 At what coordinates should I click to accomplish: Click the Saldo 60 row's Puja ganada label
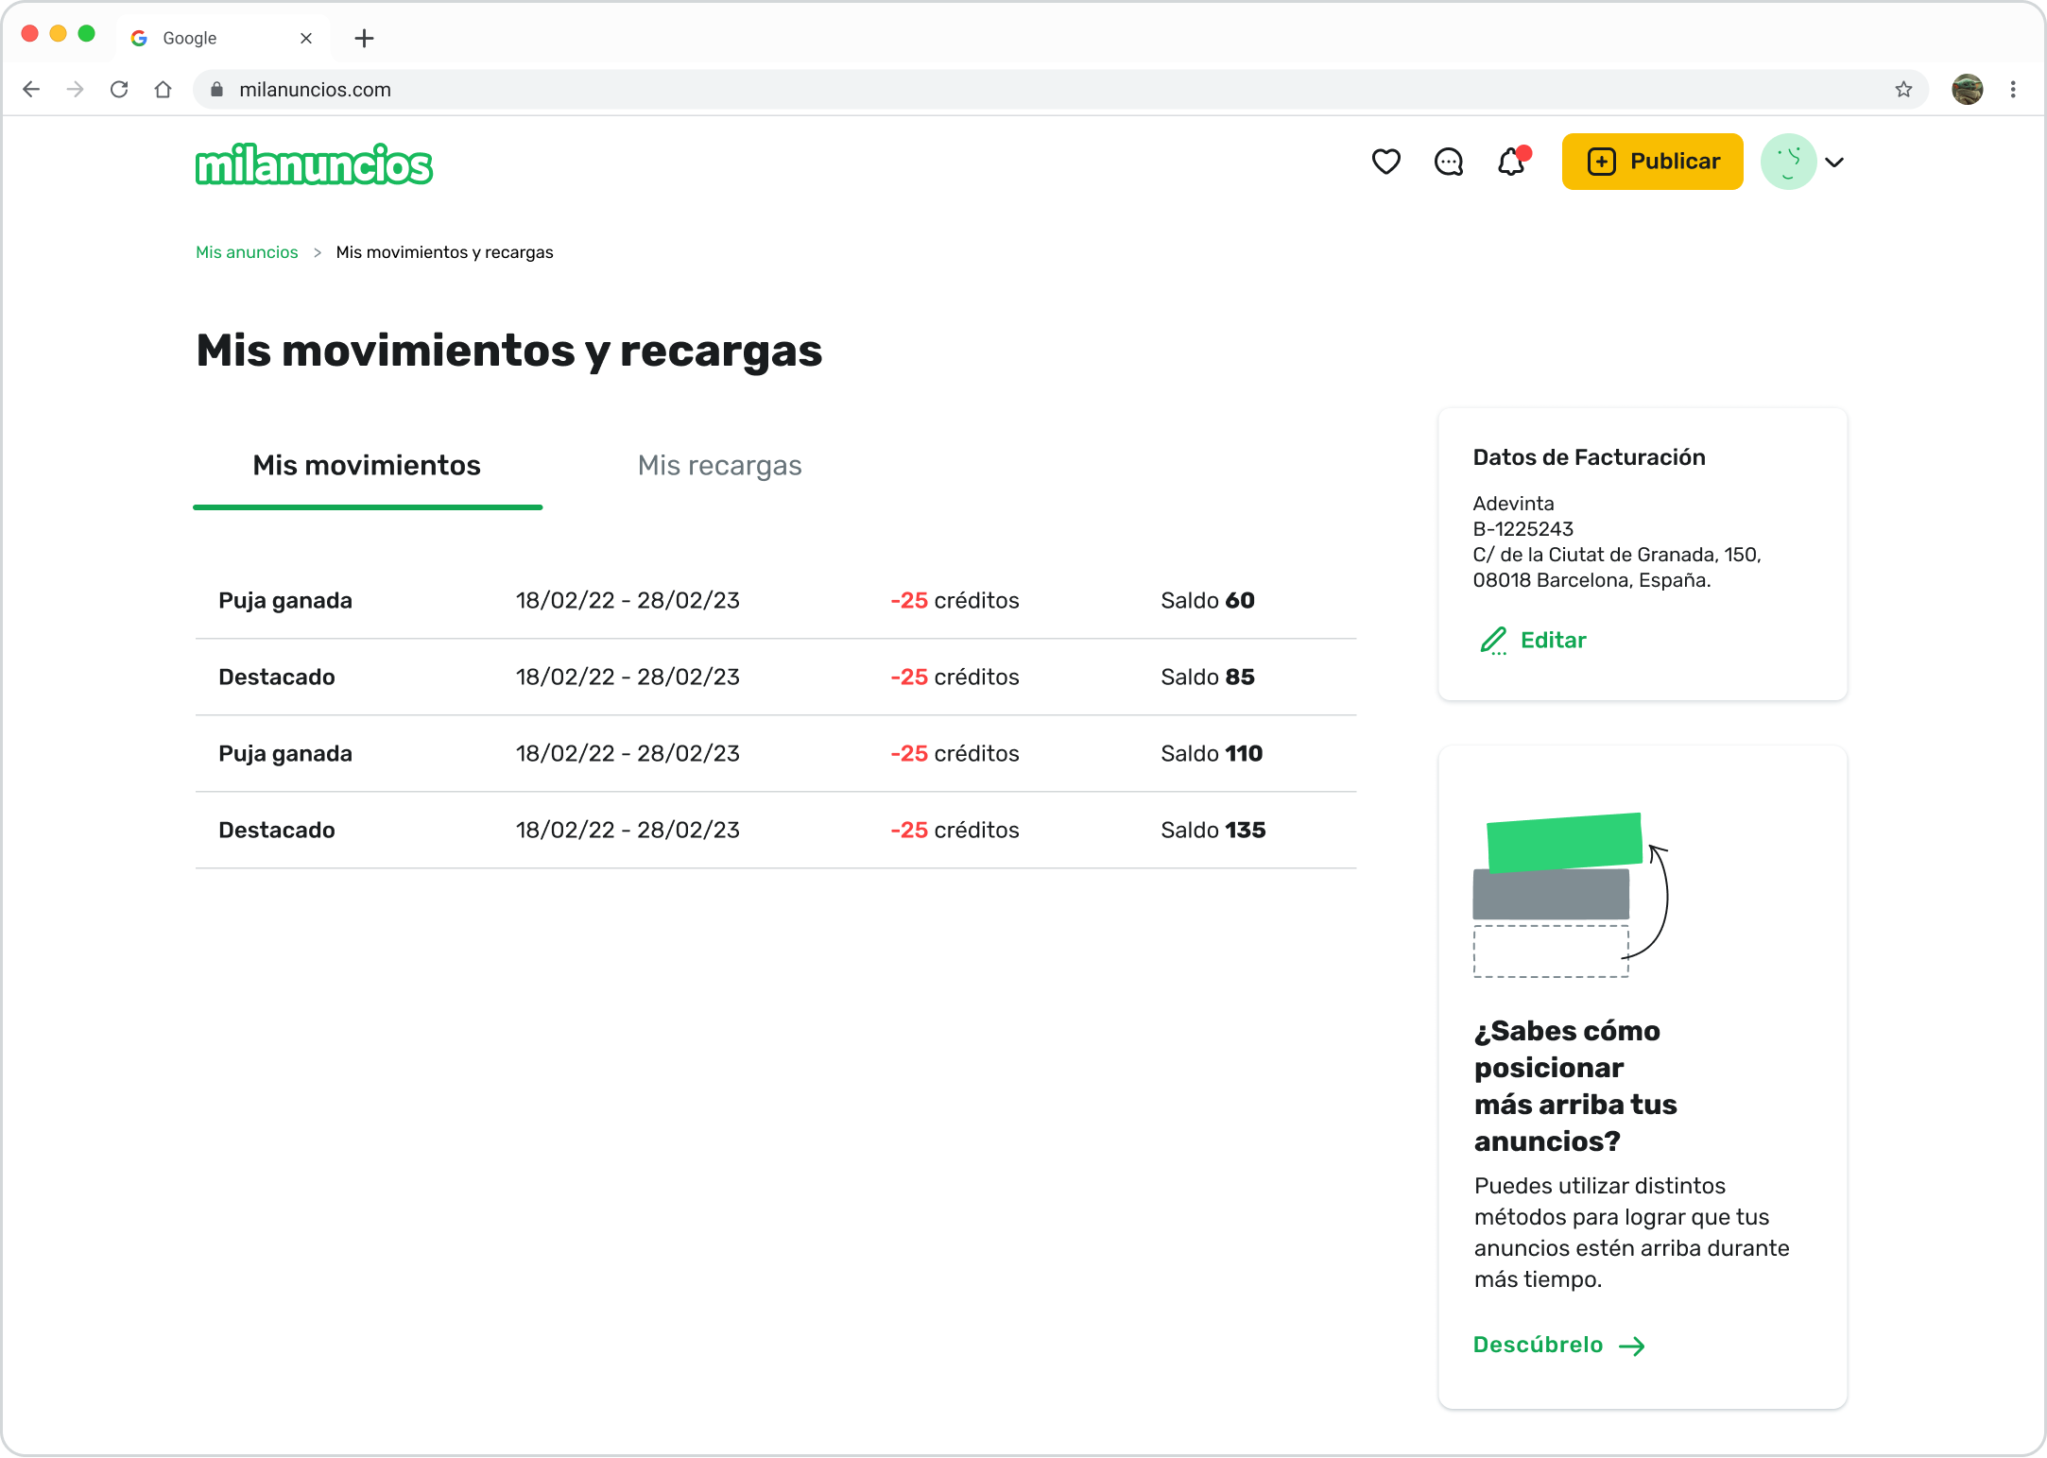tap(285, 601)
